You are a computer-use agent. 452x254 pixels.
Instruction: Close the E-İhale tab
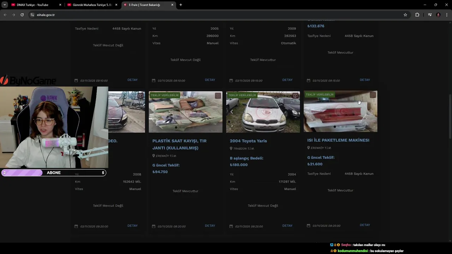click(172, 5)
